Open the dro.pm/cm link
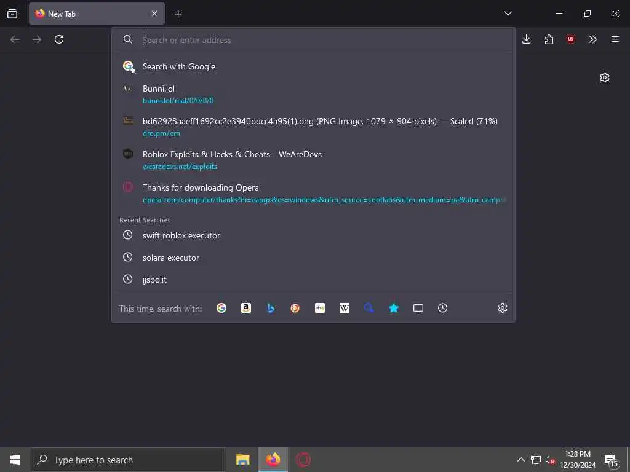The image size is (630, 472). coord(161,133)
